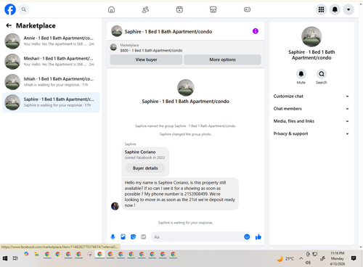
Task: Open the $800 Marketplace listing link
Action: coord(151,50)
